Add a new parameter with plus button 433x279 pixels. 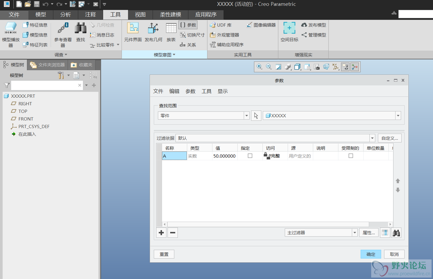161,233
